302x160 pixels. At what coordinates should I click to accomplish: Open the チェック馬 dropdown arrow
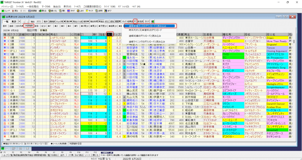point(65,21)
